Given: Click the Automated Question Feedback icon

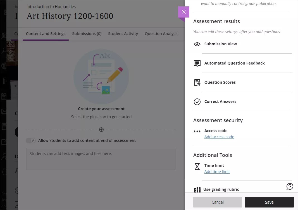Looking at the screenshot, I should 197,63.
